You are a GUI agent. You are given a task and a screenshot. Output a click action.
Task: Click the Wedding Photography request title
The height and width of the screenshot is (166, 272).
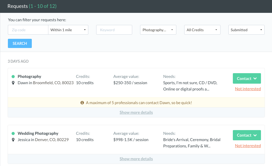click(38, 133)
